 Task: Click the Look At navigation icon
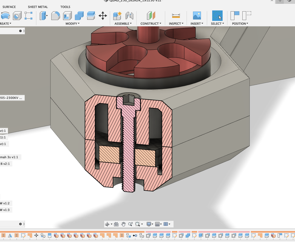click(x=116, y=224)
